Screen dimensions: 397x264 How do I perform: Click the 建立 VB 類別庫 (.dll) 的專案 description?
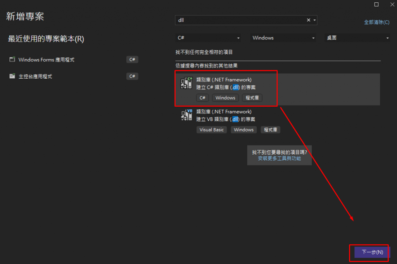click(226, 119)
